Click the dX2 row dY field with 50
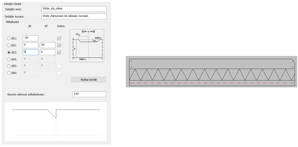 (48, 45)
